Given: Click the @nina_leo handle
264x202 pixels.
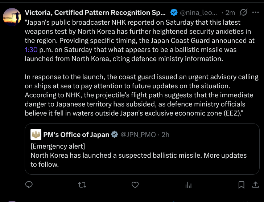Looking at the screenshot, I should tap(199, 13).
